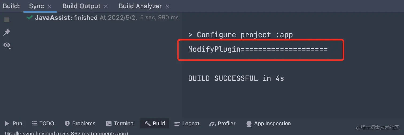Viewport: 404px width, 135px height.
Task: Launch the App Inspection tool window
Action: click(269, 124)
